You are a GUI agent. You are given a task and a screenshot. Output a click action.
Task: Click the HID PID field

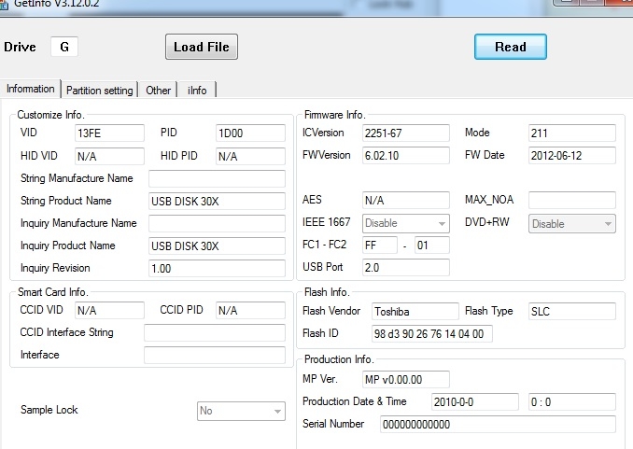(x=250, y=156)
